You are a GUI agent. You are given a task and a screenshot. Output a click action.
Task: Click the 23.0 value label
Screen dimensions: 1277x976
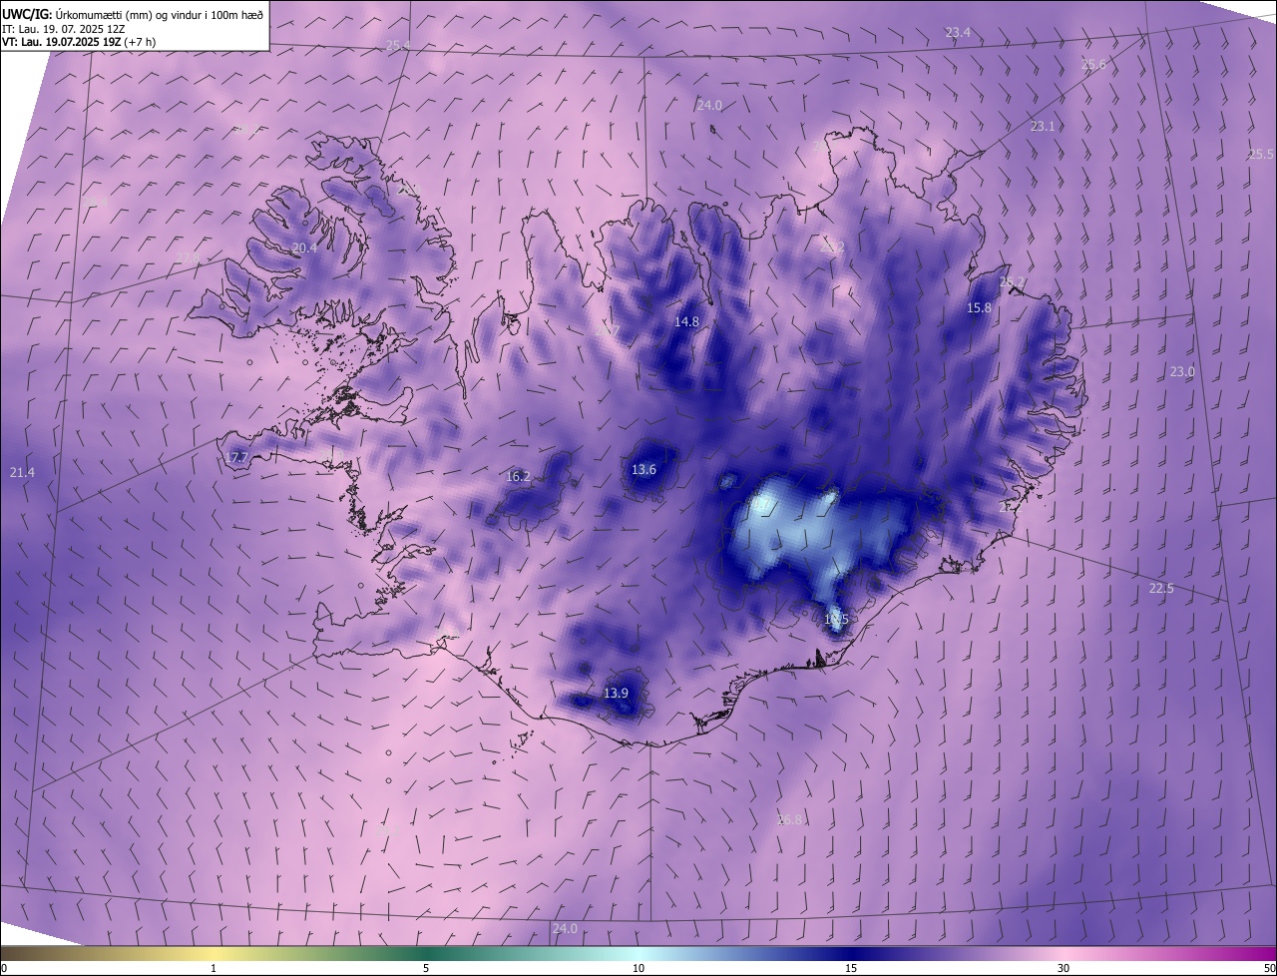coord(1182,372)
